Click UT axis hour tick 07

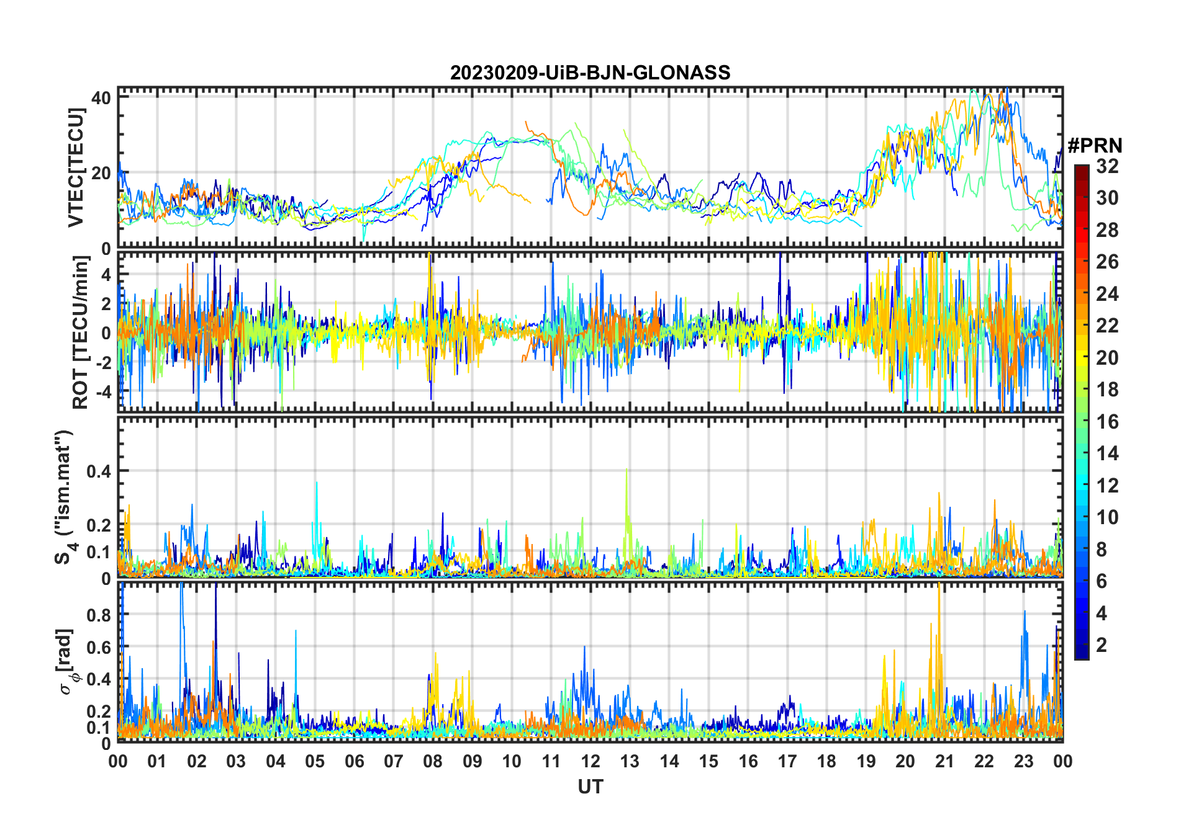394,761
